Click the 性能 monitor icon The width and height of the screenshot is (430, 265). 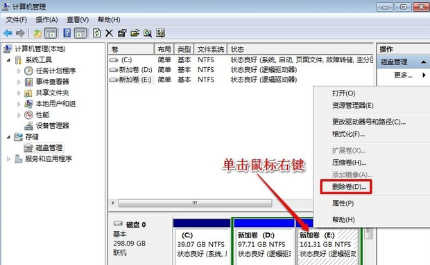tap(28, 115)
